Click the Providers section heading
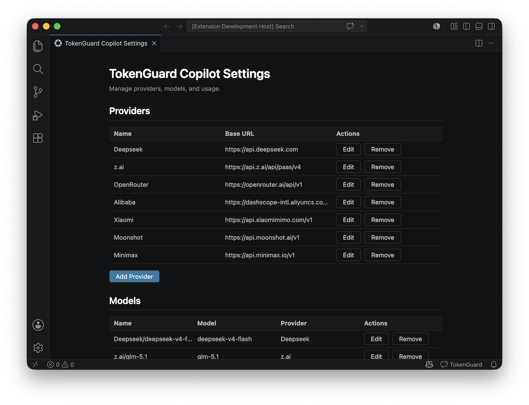The width and height of the screenshot is (529, 405). click(x=130, y=111)
